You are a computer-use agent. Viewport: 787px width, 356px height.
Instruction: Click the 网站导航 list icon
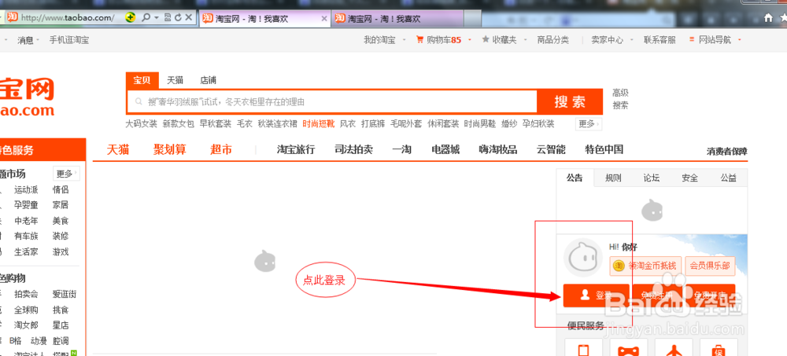[692, 39]
